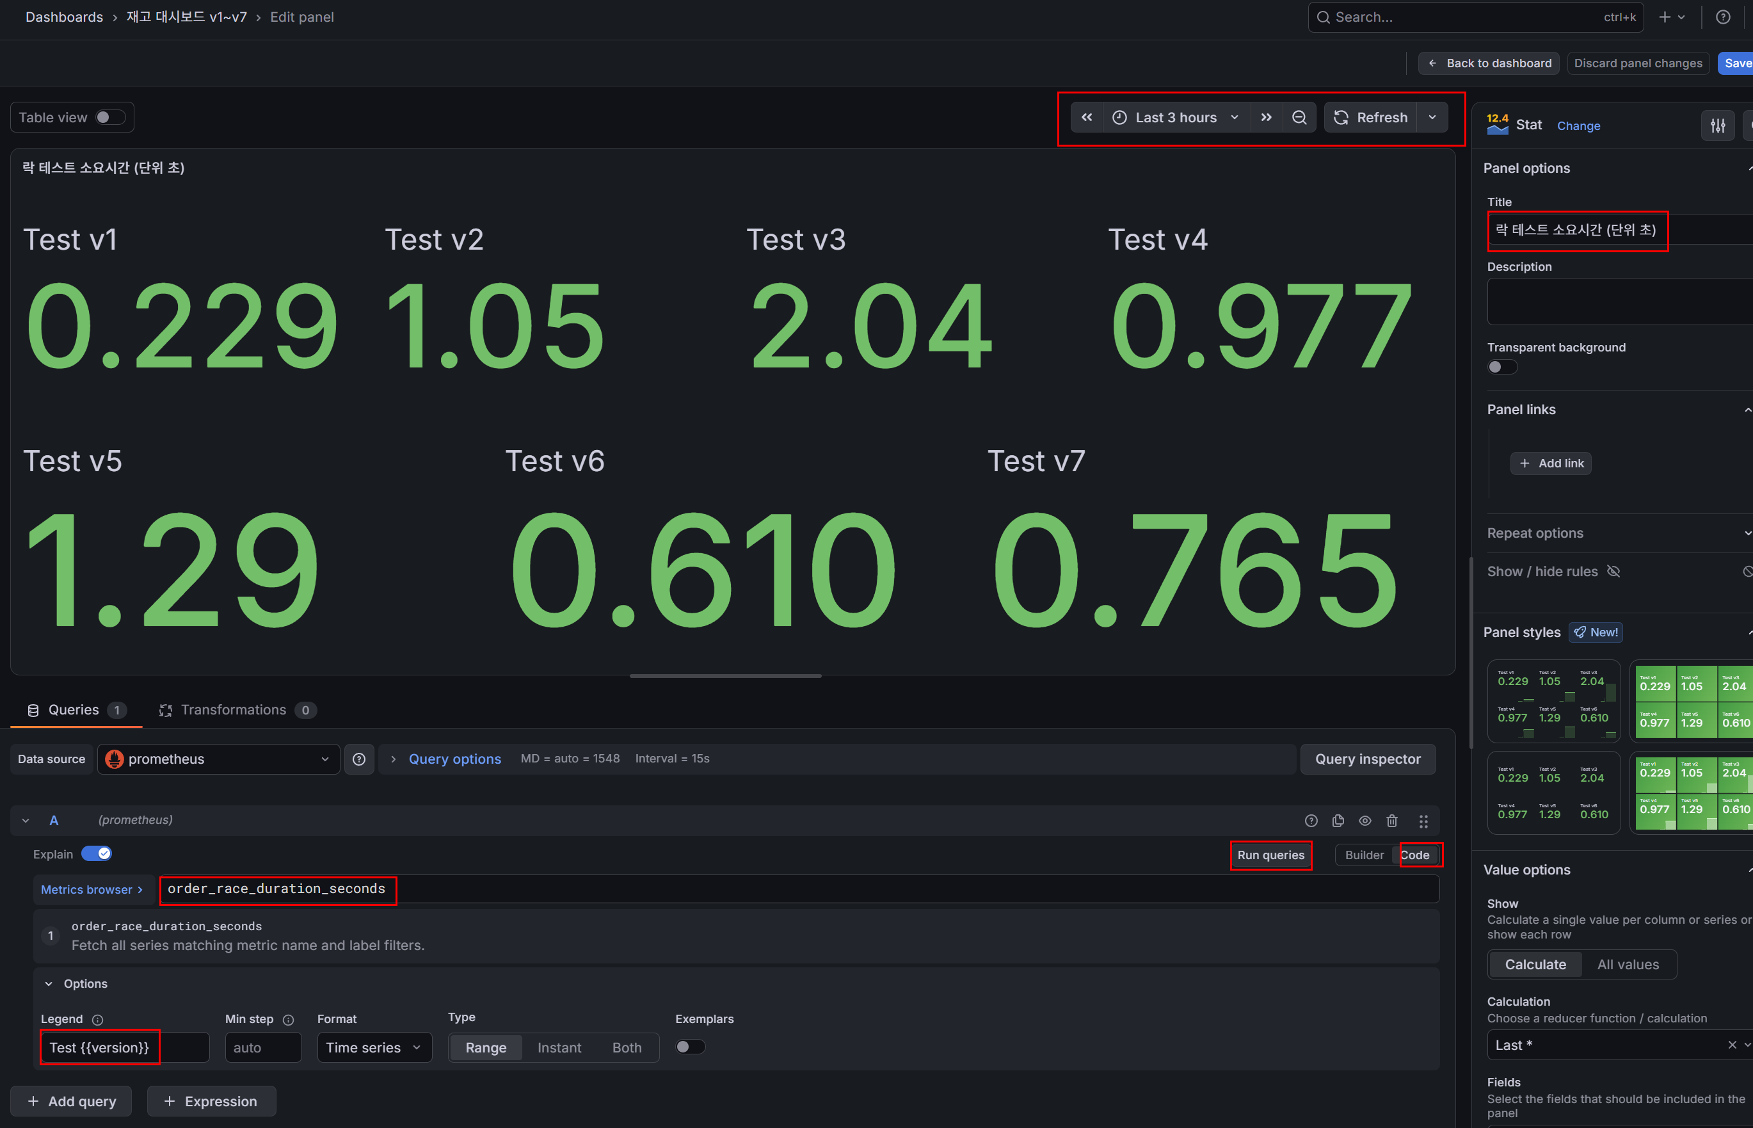Viewport: 1753px width, 1128px height.
Task: Click the Refresh button
Action: 1371,117
